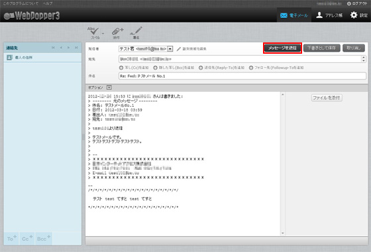Click the ファイルを添付 attach file button
Viewport: 371px width, 252px height.
point(327,98)
